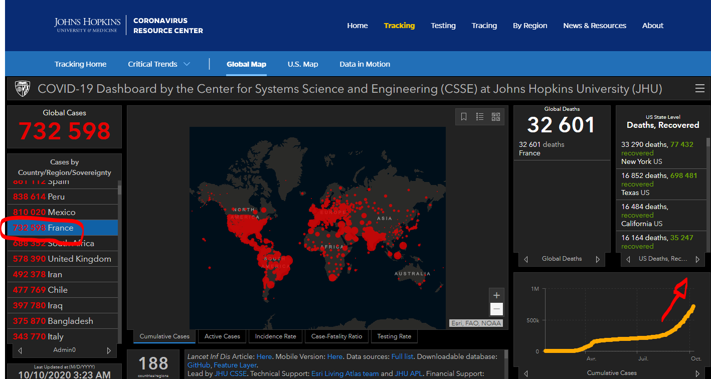This screenshot has height=379, width=711.
Task: Click the Esri, FAO, NOAA attribution
Action: pos(476,323)
